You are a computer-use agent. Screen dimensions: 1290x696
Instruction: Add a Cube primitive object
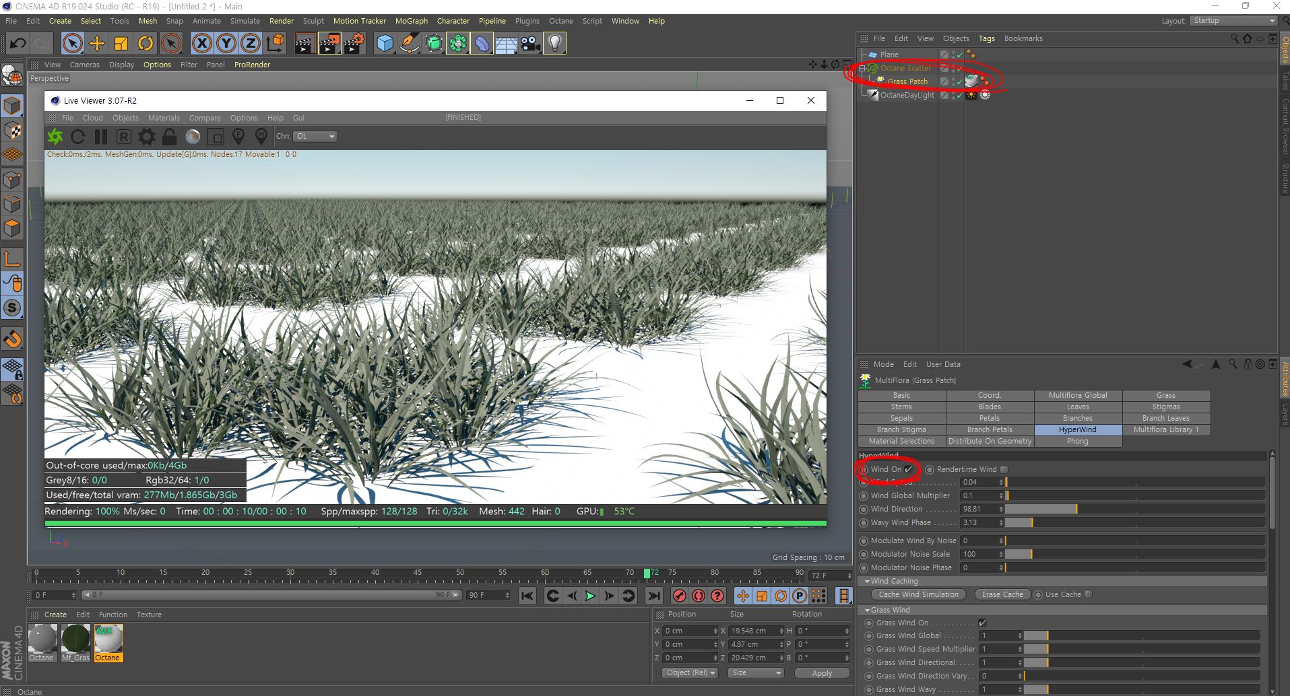click(385, 44)
